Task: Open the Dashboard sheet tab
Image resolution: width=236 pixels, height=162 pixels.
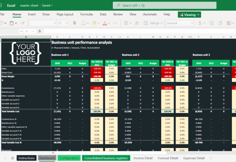Action: click(x=47, y=158)
